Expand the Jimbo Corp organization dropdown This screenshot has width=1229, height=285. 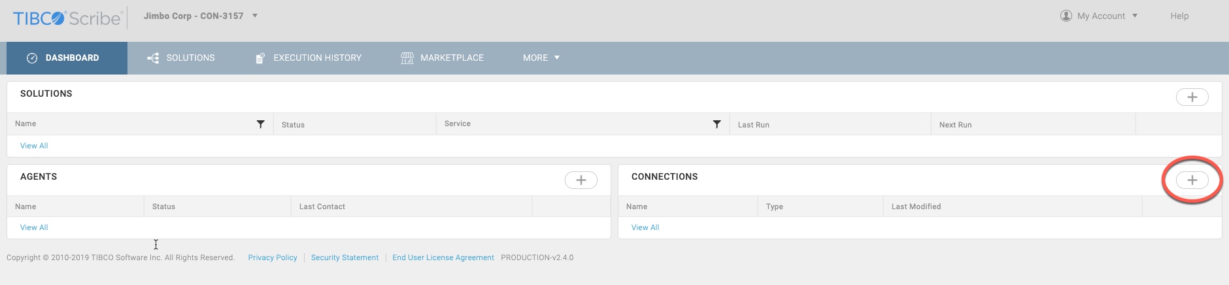click(x=255, y=16)
